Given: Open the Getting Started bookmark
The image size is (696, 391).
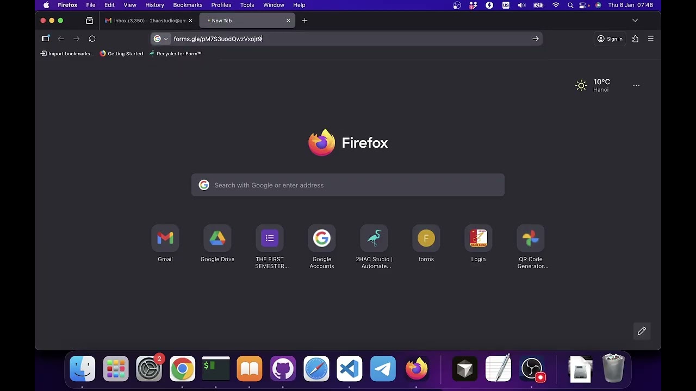Looking at the screenshot, I should [121, 54].
